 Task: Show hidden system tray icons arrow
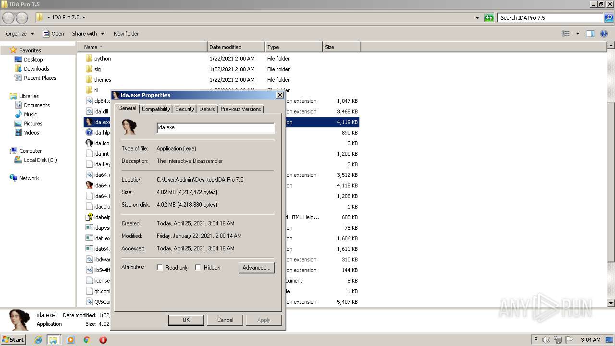(536, 340)
